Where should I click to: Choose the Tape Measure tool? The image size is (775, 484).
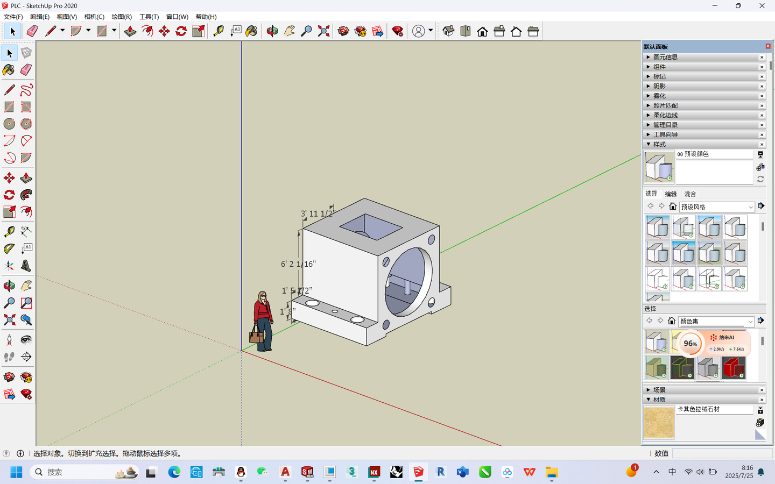pos(217,31)
